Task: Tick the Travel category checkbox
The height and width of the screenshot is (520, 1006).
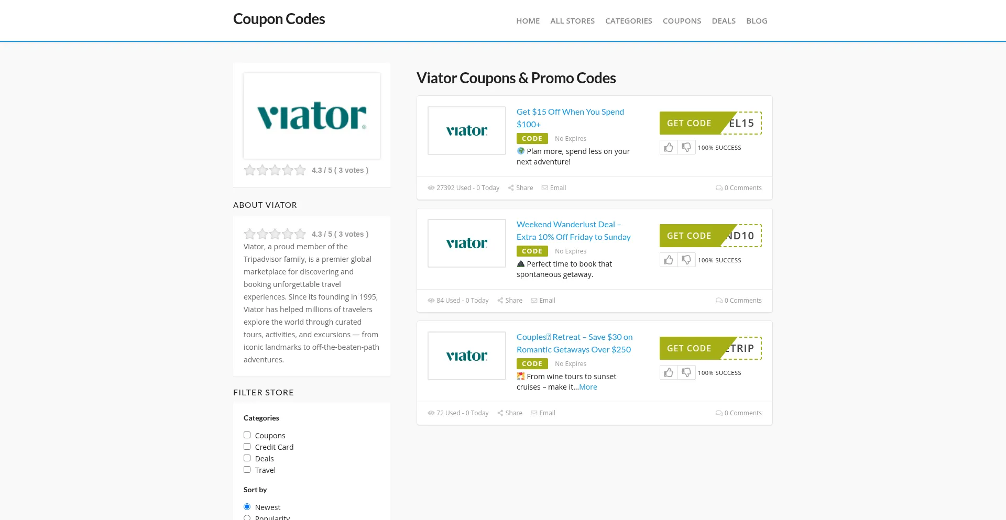Action: 247,470
